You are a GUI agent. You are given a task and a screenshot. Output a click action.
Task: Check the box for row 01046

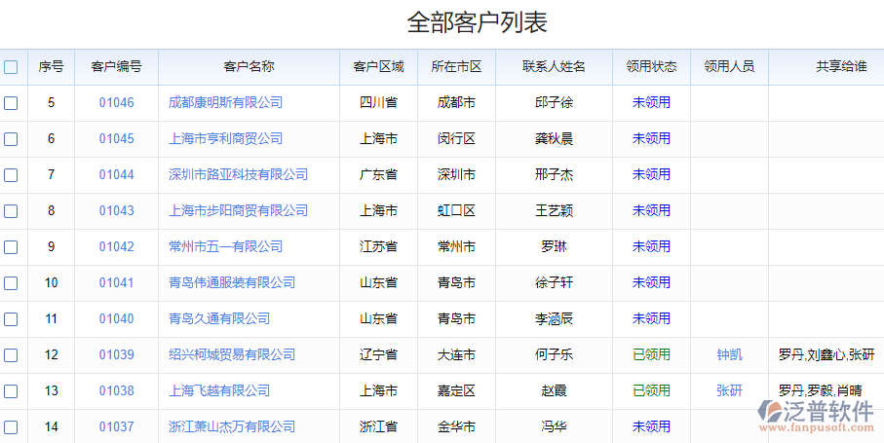(11, 103)
